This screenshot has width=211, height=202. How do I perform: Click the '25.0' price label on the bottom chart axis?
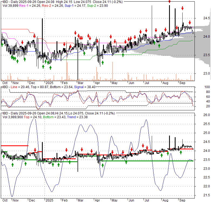coord(207,133)
